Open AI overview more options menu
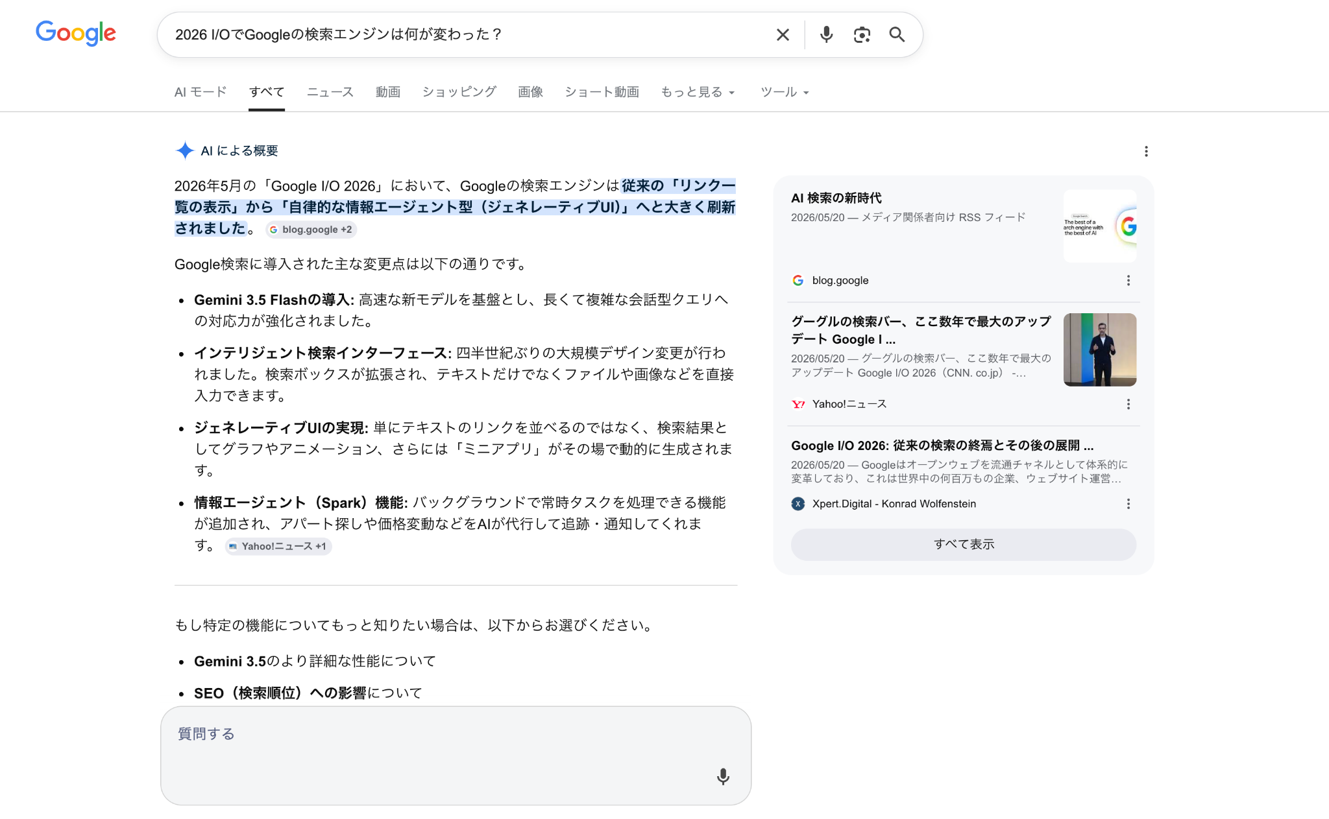The image size is (1329, 819). (x=1146, y=151)
